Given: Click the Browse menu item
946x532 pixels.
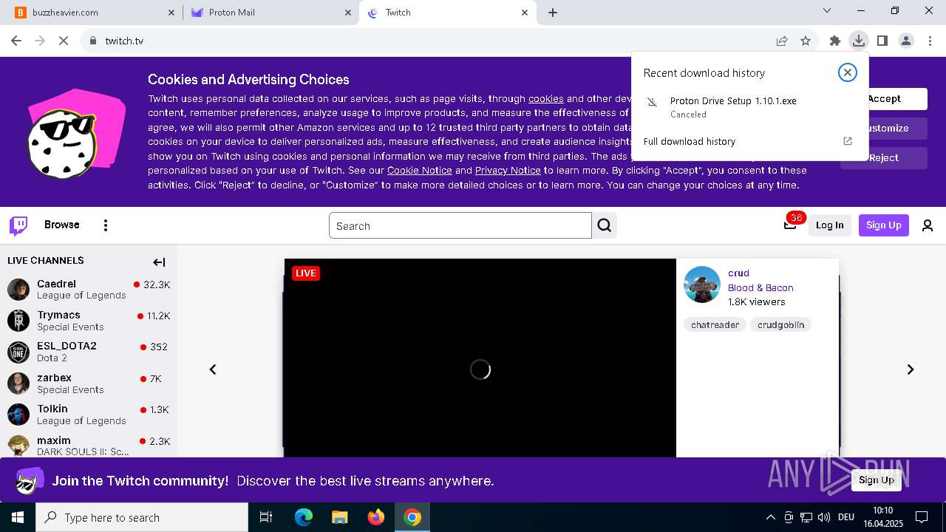Looking at the screenshot, I should click(x=62, y=225).
